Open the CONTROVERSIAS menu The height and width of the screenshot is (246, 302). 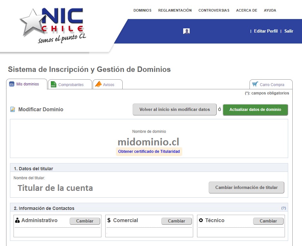214,10
